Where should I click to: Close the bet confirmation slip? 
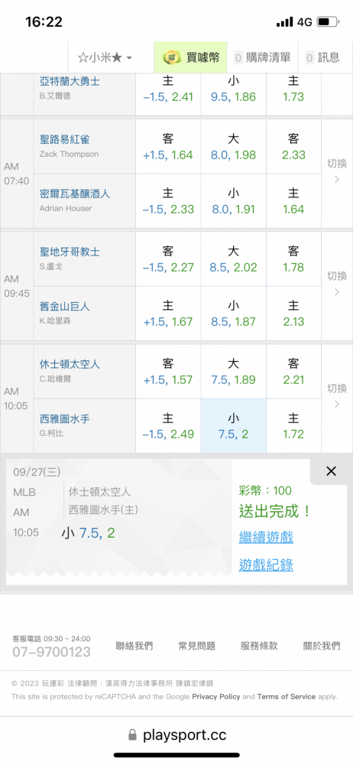[x=331, y=470]
